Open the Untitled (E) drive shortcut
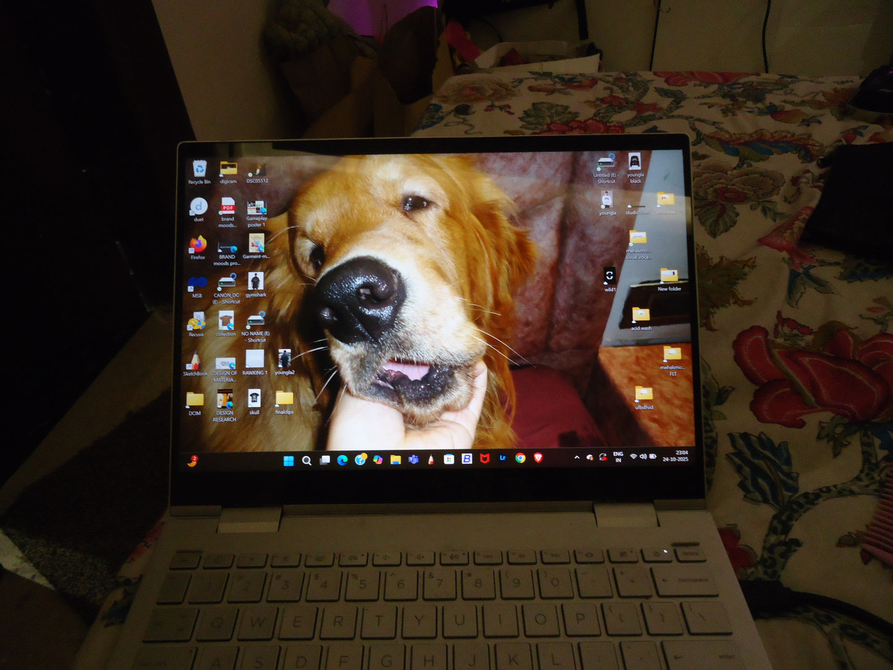 point(606,169)
